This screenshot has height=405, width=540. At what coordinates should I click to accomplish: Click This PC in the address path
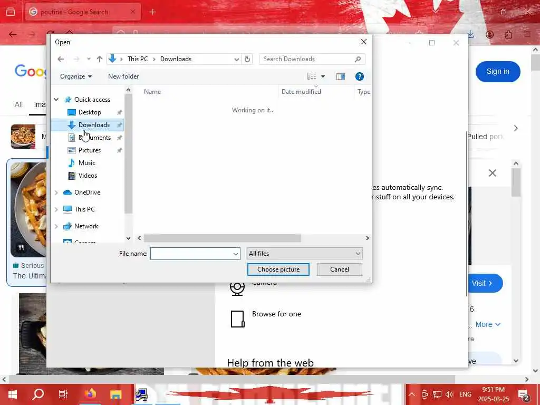pos(138,59)
